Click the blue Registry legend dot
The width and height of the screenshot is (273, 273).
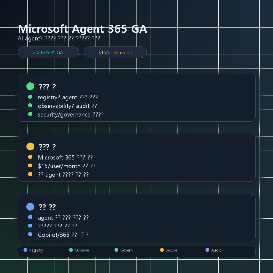coord(26,250)
